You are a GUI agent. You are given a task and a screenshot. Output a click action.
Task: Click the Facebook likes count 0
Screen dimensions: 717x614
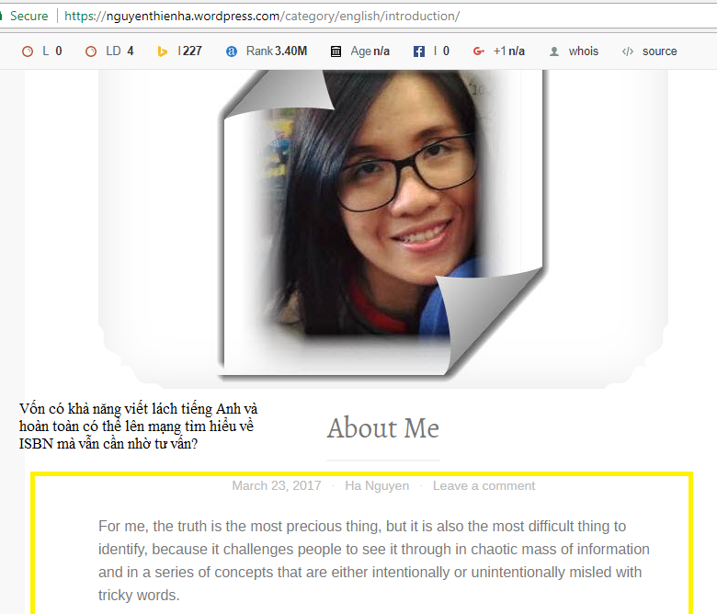tap(446, 51)
